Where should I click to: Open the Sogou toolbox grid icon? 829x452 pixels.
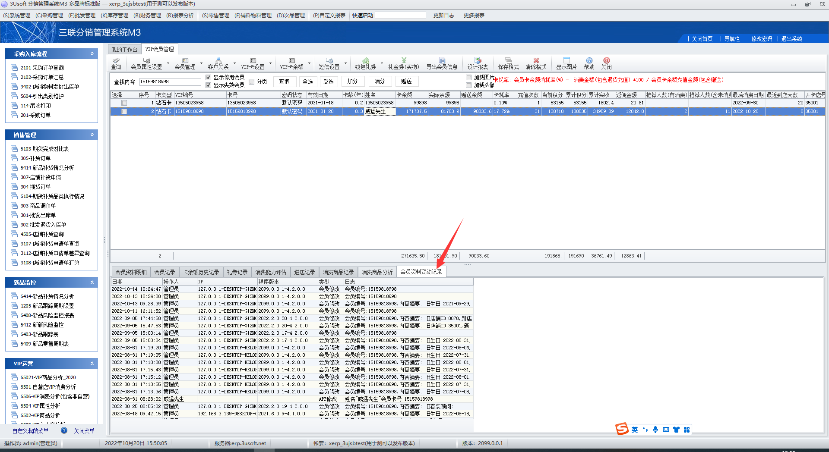coord(687,430)
